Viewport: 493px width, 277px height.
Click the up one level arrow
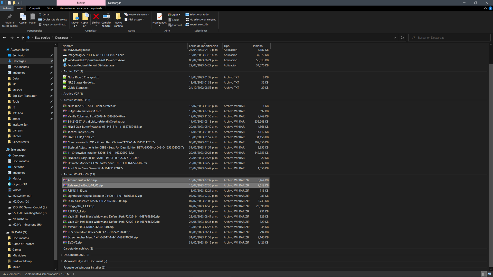click(23, 38)
